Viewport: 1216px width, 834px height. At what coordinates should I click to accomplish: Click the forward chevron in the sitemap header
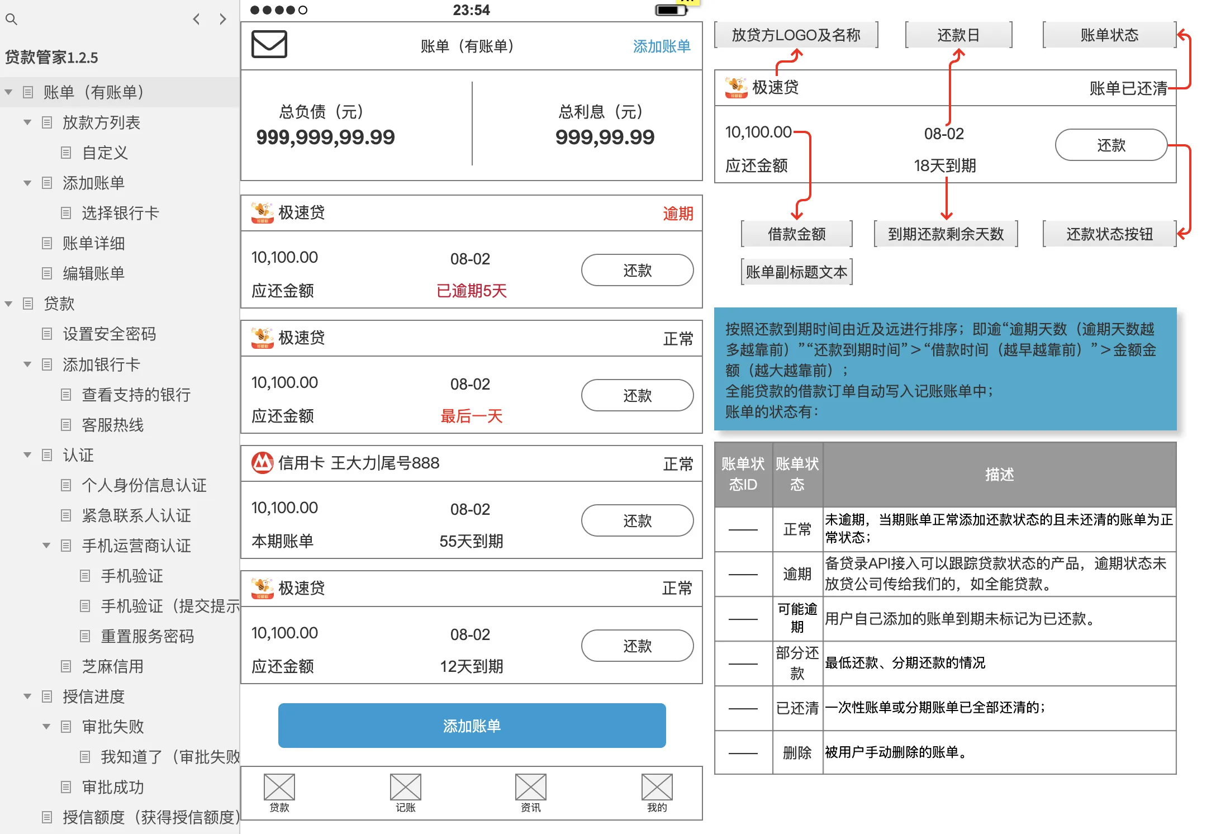pos(222,19)
